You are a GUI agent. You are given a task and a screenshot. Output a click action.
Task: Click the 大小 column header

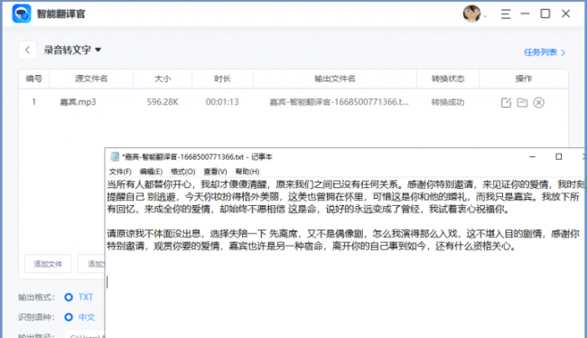pyautogui.click(x=163, y=79)
